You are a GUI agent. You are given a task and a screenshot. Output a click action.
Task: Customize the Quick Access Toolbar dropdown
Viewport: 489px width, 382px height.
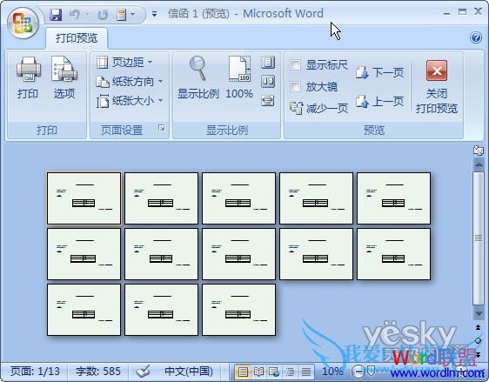point(154,14)
